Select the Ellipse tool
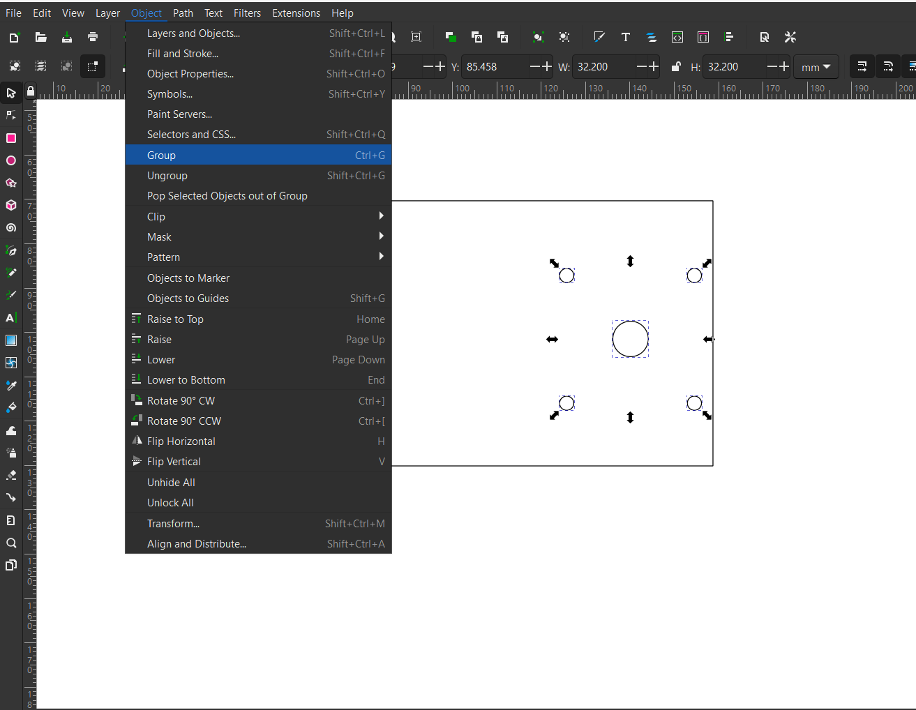 [11, 160]
